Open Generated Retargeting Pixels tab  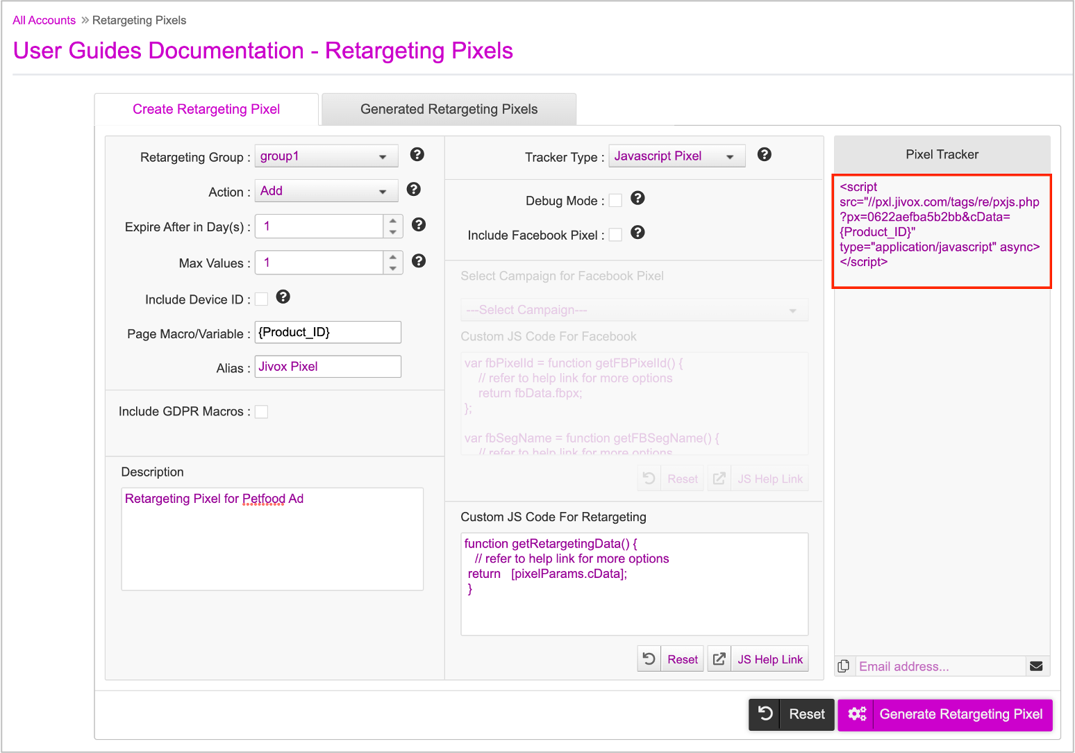(x=449, y=109)
